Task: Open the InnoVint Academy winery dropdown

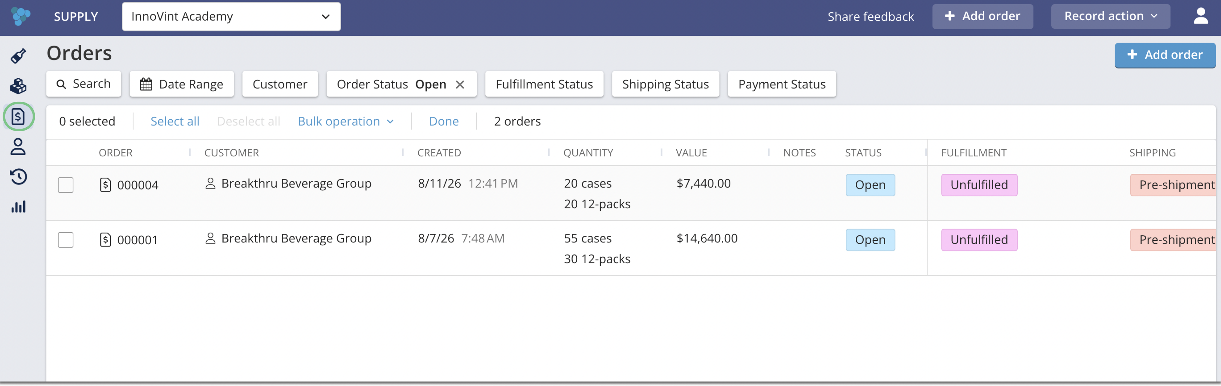Action: pos(231,16)
